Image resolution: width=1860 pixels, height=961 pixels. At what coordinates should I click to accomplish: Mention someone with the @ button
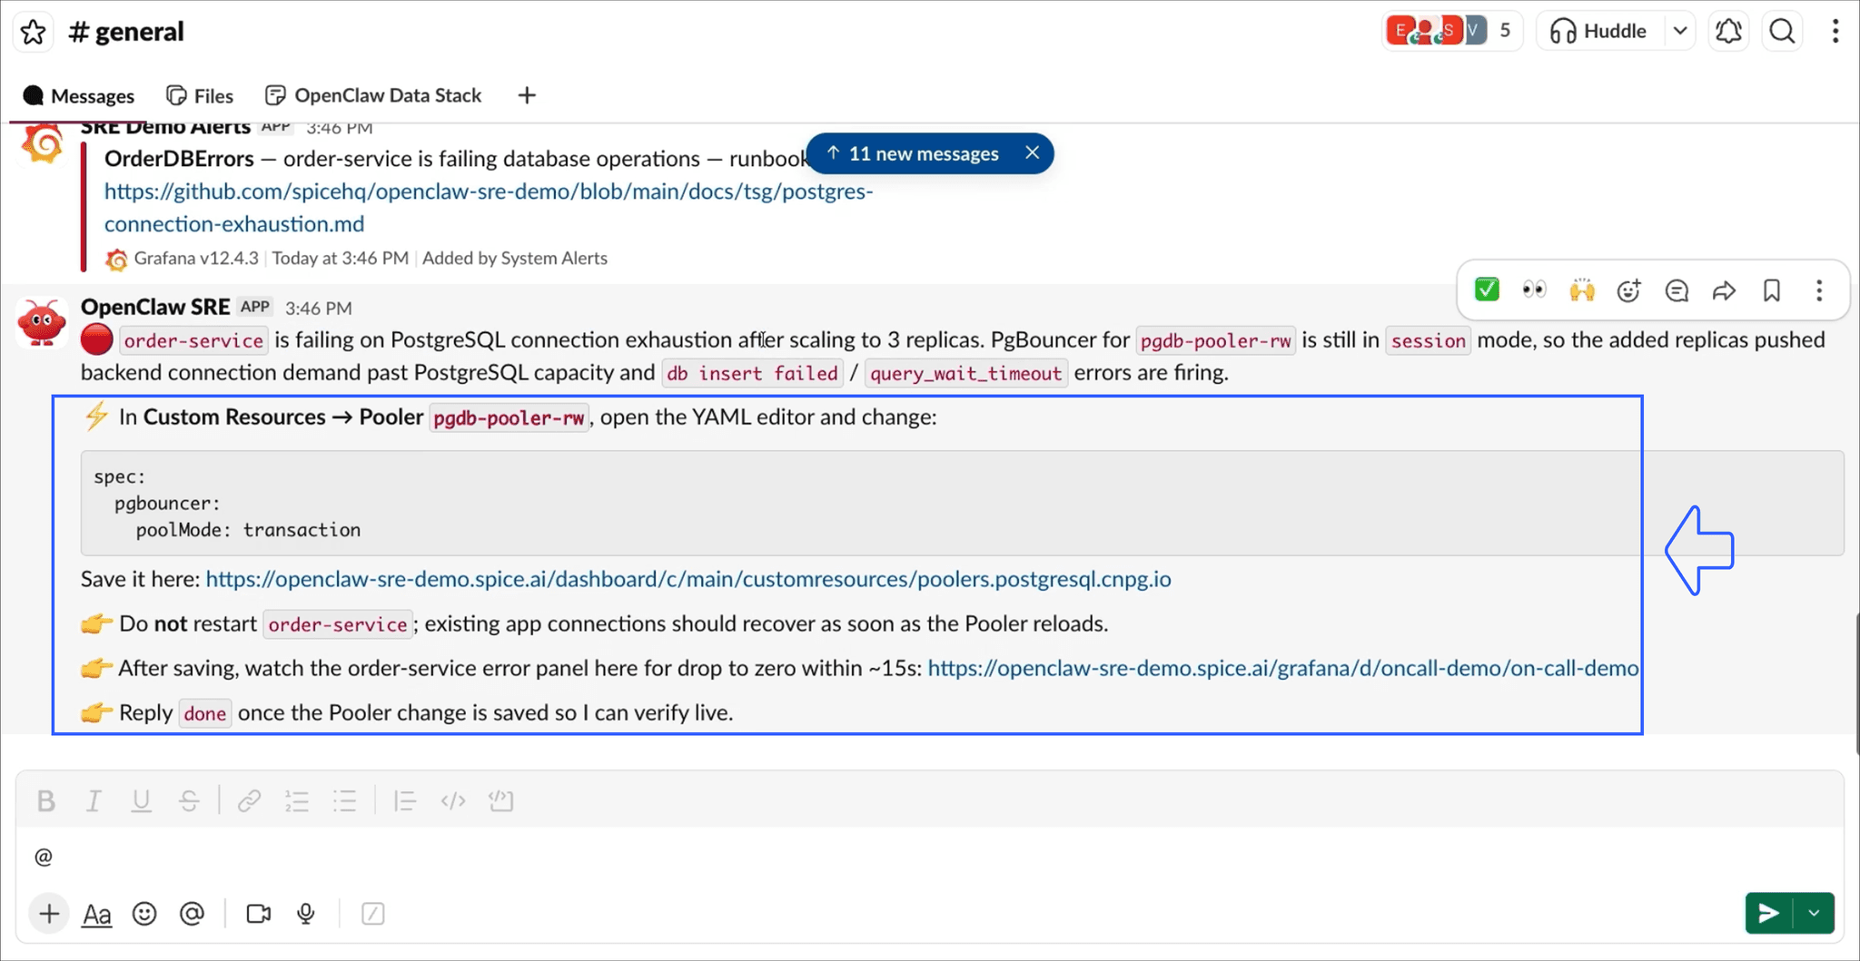coord(192,914)
